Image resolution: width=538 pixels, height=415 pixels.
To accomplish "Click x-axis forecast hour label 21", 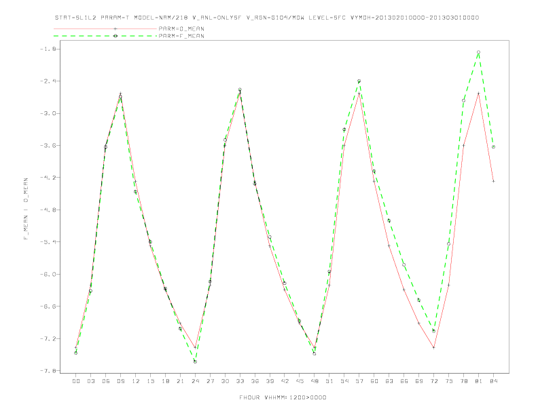I will pyautogui.click(x=180, y=381).
